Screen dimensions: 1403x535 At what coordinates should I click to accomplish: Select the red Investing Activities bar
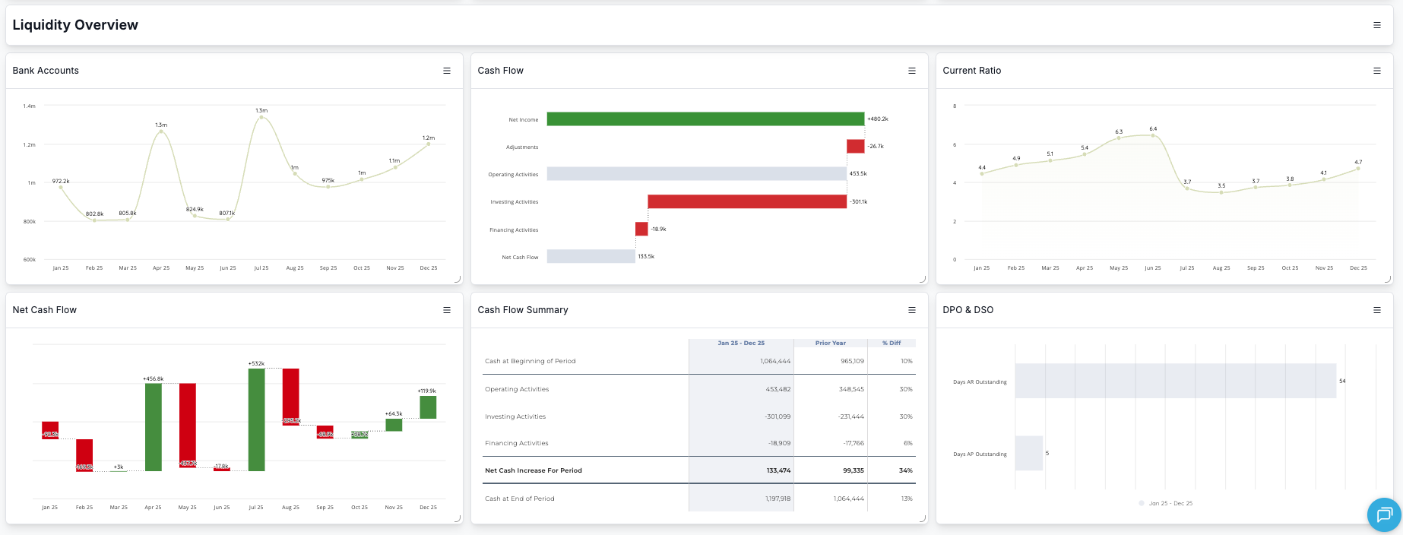(747, 201)
